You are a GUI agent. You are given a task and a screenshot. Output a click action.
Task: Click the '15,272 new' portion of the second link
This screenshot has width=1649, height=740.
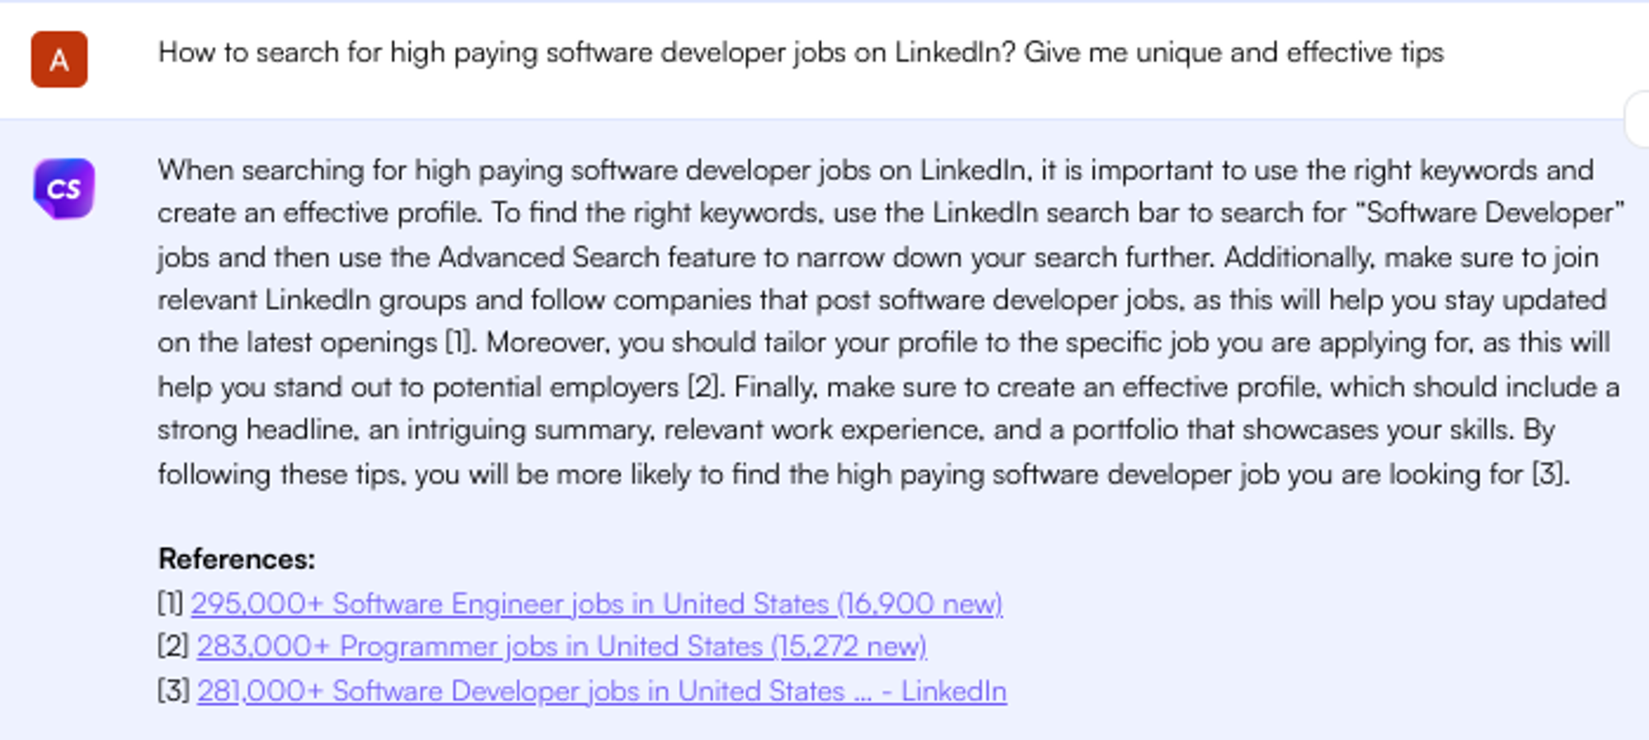(849, 647)
